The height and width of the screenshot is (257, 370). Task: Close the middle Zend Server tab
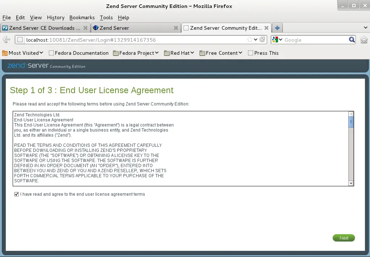(176, 28)
